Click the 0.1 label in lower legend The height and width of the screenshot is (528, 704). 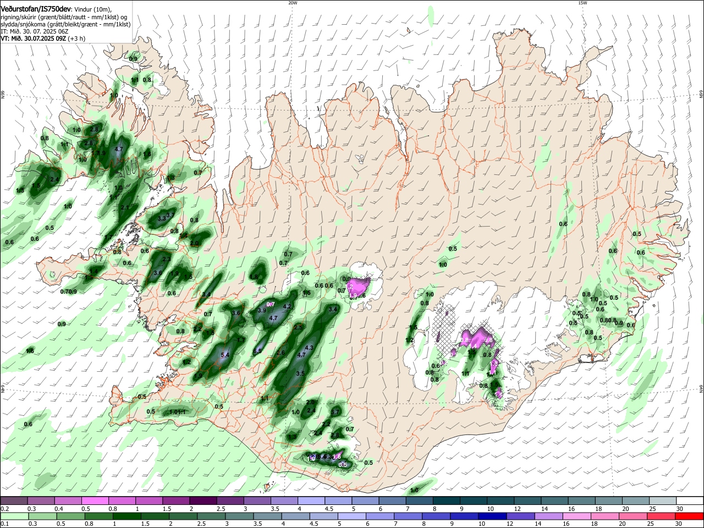click(4, 524)
